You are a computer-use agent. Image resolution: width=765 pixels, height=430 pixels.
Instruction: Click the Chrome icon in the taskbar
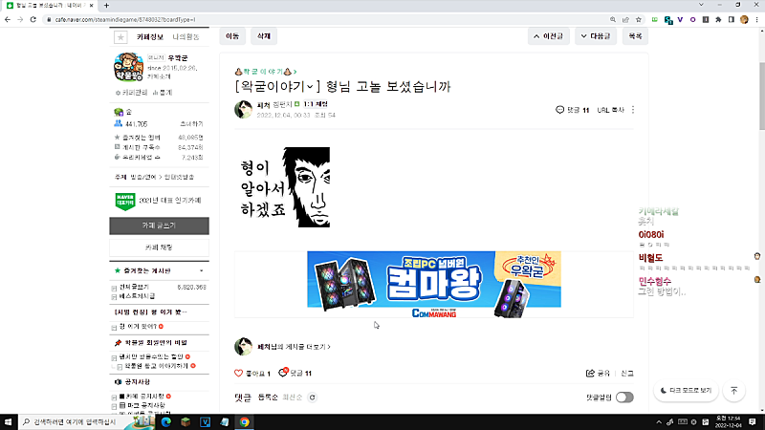tap(244, 421)
